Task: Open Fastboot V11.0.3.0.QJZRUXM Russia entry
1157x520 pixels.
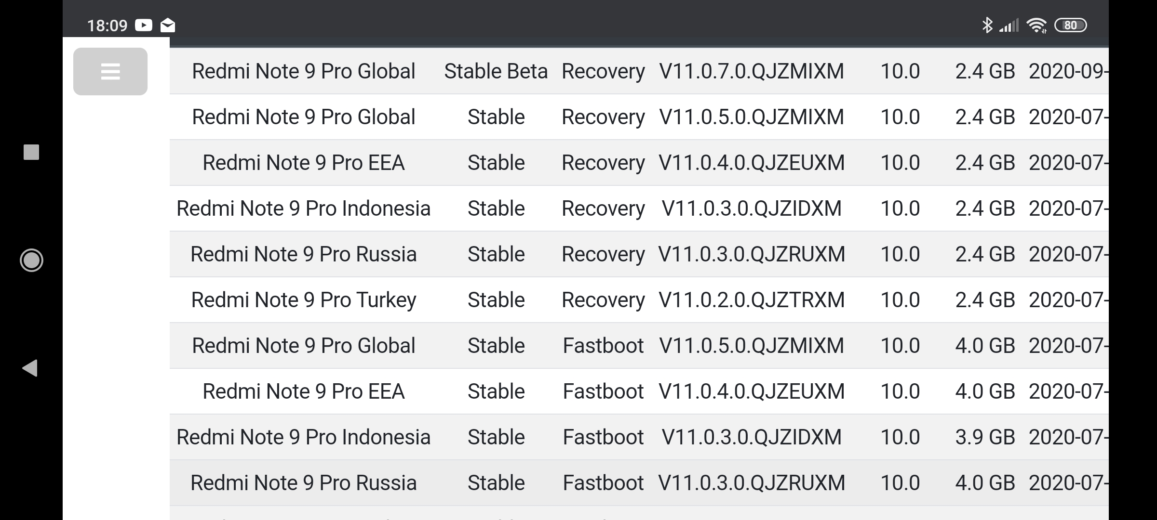Action: (x=639, y=483)
